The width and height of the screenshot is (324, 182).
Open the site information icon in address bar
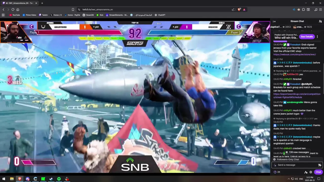(x=79, y=10)
